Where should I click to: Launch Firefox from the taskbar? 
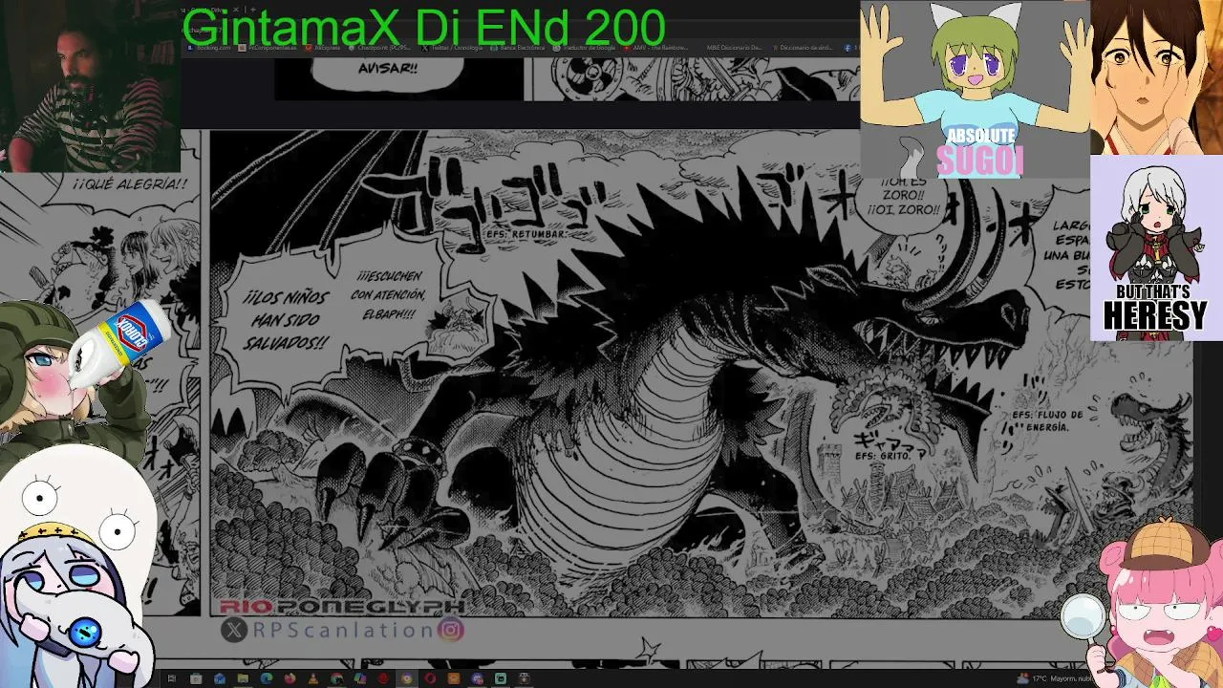pyautogui.click(x=290, y=678)
